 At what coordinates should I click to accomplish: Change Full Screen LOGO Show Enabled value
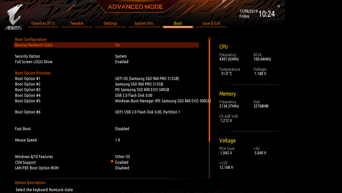(122, 62)
